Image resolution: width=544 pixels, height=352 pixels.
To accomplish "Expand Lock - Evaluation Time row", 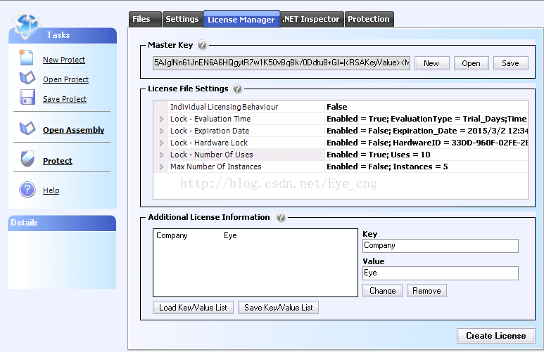I will pyautogui.click(x=161, y=119).
